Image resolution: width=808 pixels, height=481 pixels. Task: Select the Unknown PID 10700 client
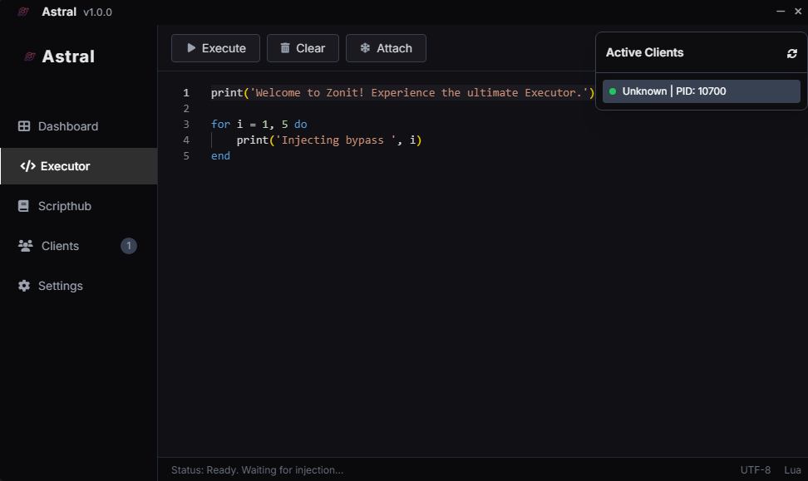[x=701, y=91]
